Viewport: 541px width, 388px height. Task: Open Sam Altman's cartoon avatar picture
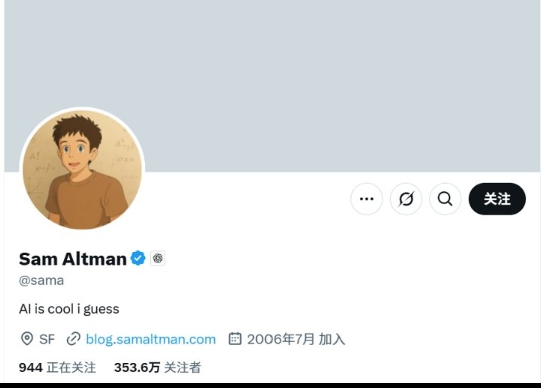(x=82, y=170)
